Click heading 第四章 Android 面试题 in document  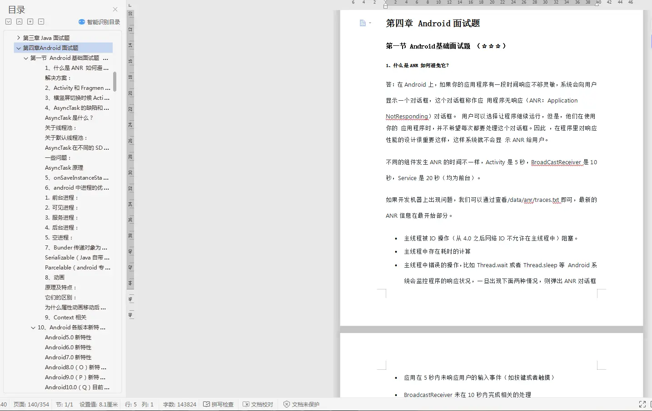pyautogui.click(x=433, y=23)
